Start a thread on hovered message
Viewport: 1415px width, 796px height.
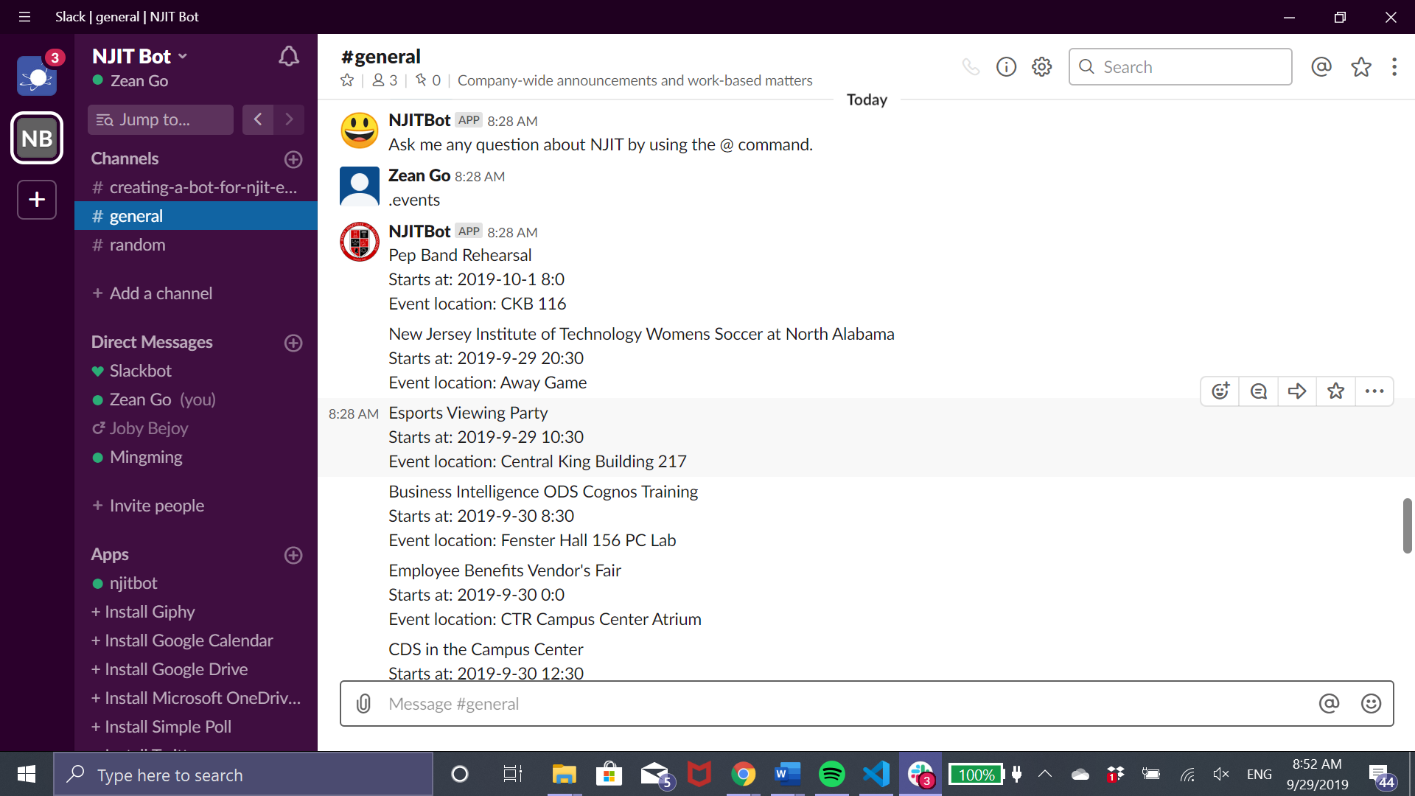tap(1259, 391)
